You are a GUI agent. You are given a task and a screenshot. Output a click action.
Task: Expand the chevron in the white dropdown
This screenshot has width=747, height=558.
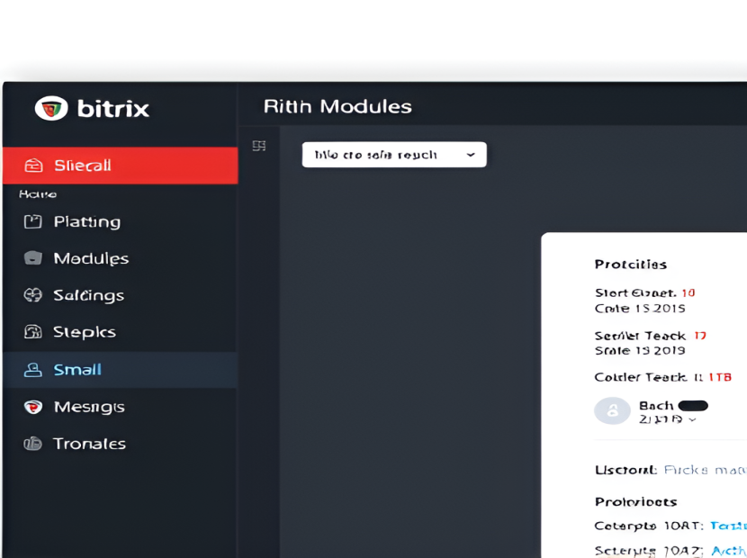click(x=471, y=155)
